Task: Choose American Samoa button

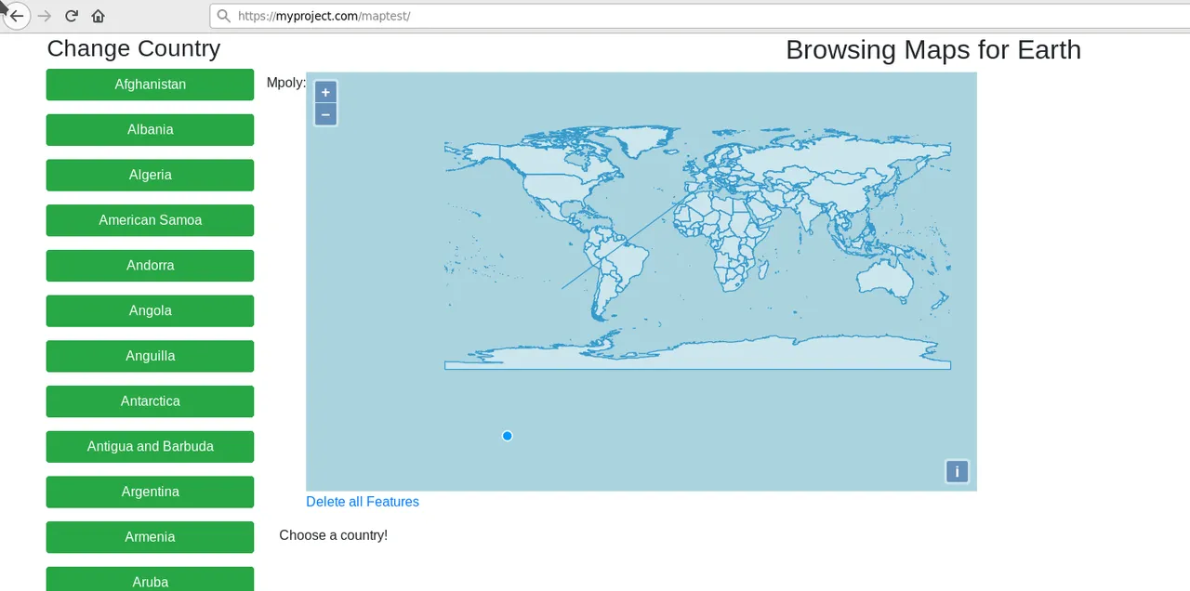Action: [x=150, y=220]
